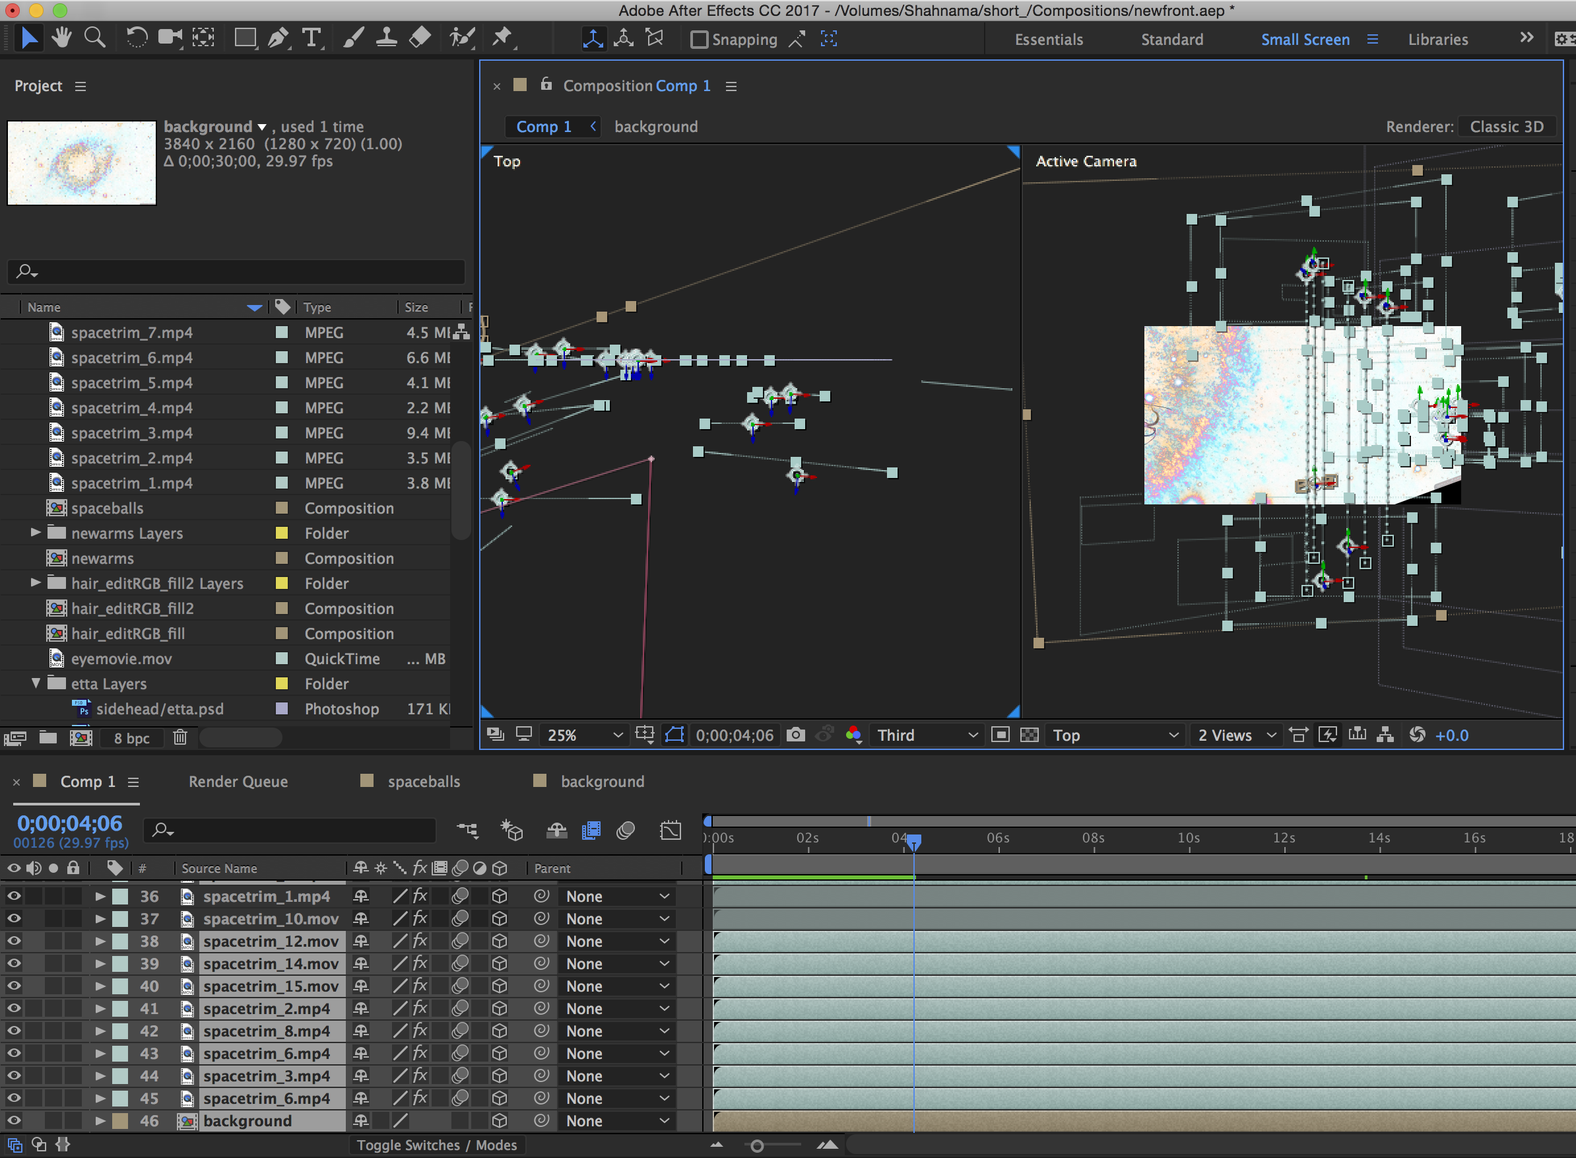Open the Classic 3D renderer dropdown
Viewport: 1576px width, 1158px height.
click(x=1507, y=126)
